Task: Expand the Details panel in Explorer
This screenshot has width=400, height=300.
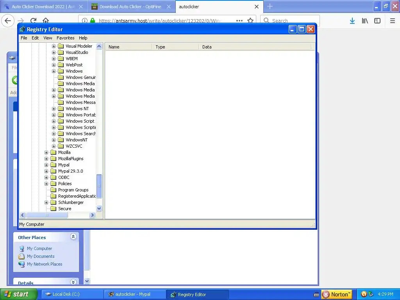Action: tap(73, 282)
